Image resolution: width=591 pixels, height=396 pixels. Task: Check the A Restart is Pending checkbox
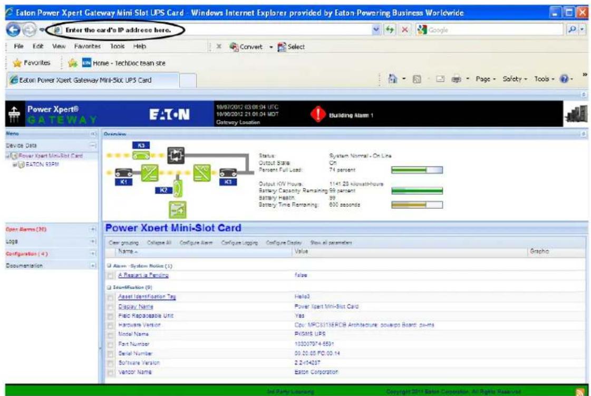tap(110, 276)
